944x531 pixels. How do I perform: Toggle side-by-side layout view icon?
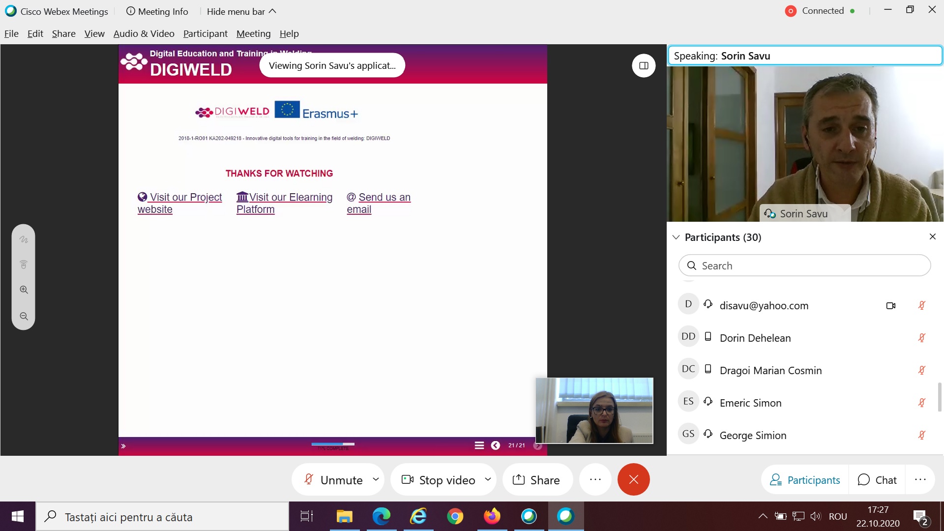[x=644, y=65]
